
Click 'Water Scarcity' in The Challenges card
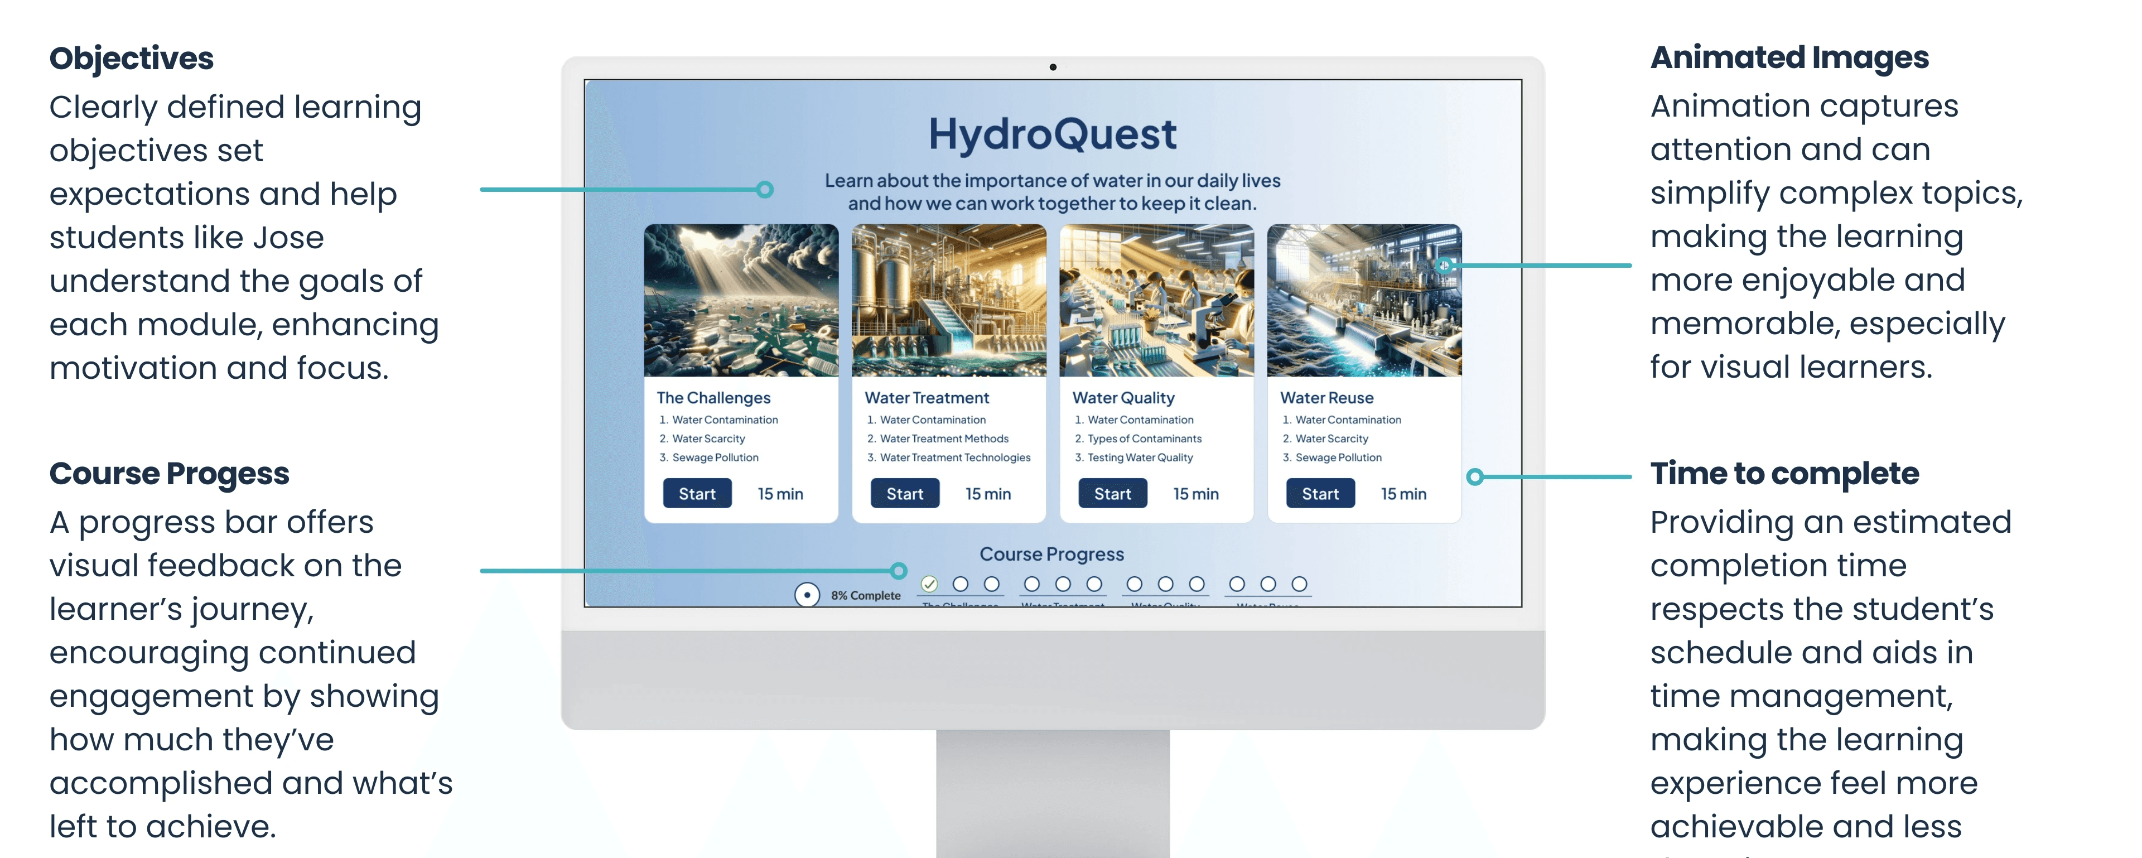click(708, 439)
